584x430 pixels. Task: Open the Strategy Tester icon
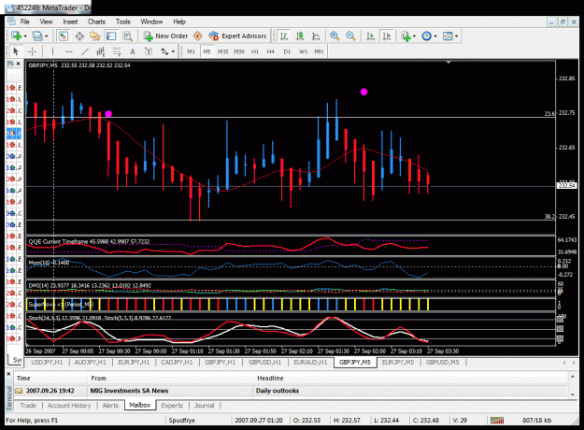[127, 36]
